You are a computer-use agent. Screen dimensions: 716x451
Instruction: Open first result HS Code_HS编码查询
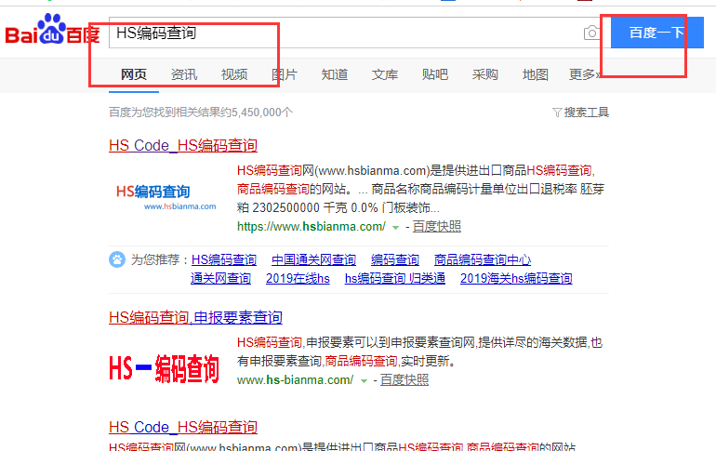pos(183,146)
